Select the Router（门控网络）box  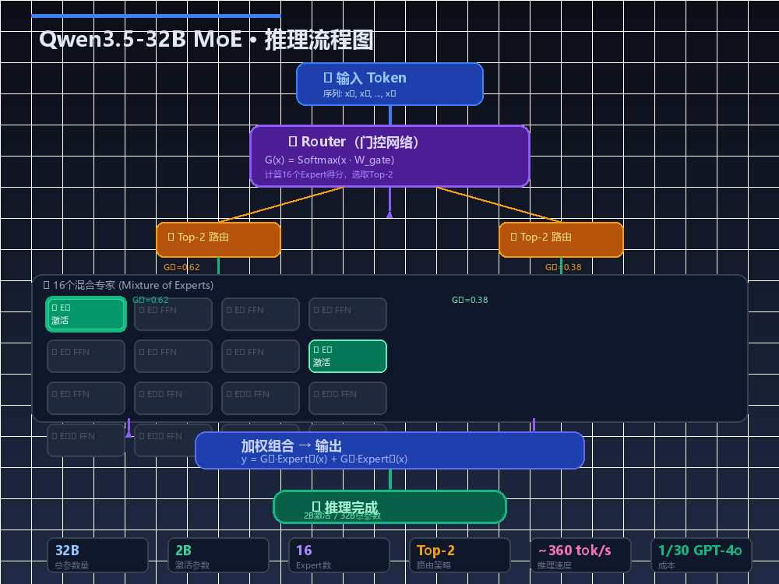click(x=389, y=156)
